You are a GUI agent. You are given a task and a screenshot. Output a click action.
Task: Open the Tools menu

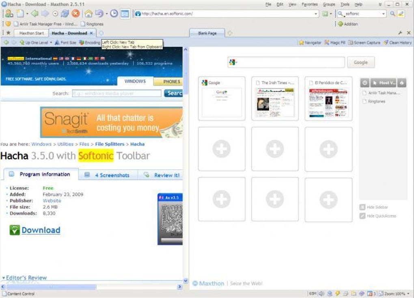[x=345, y=4]
